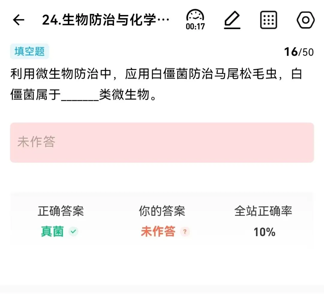The height and width of the screenshot is (304, 324).
Task: Tap the 填空题 question type tag
Action: (x=29, y=51)
